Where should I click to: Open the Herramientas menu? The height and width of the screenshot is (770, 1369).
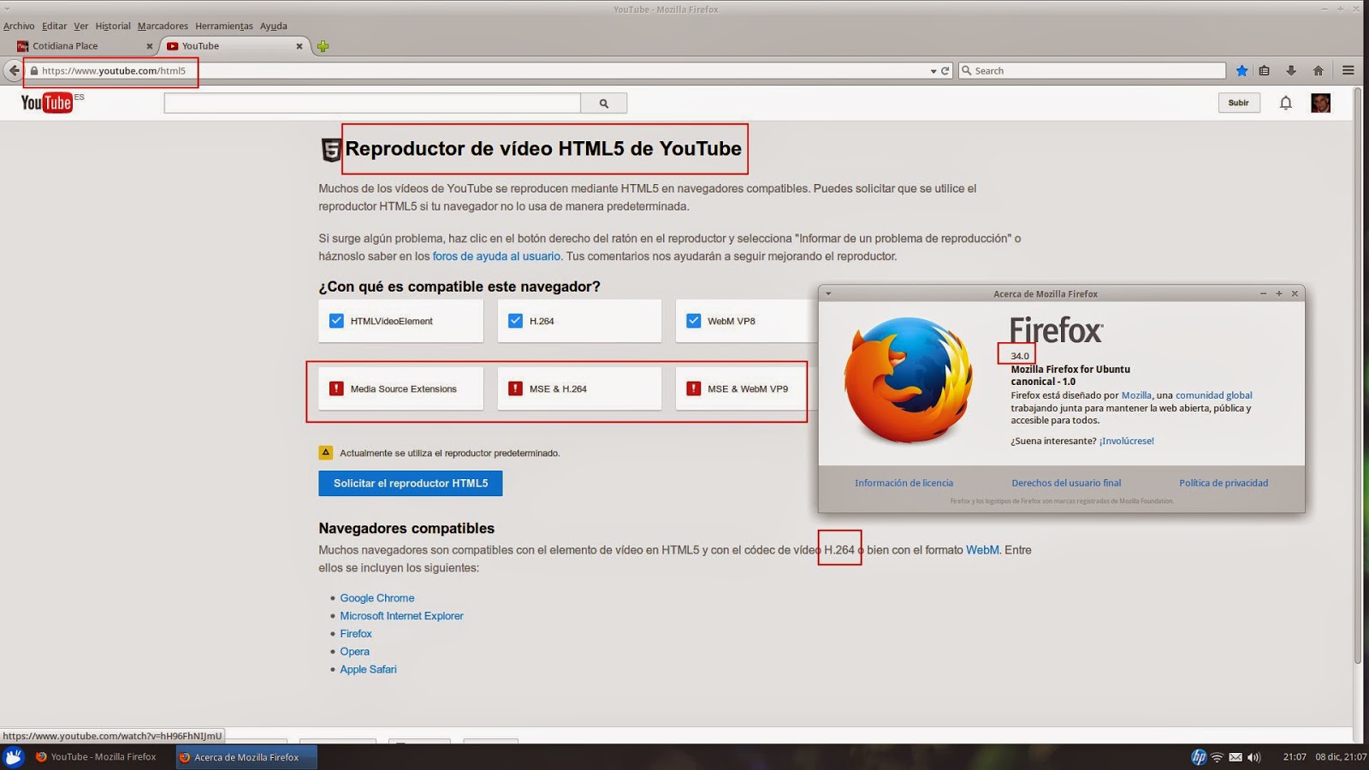[x=224, y=26]
